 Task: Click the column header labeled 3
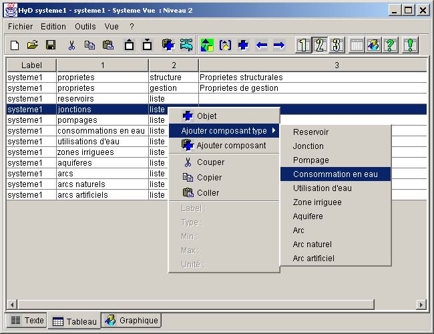[x=312, y=65]
